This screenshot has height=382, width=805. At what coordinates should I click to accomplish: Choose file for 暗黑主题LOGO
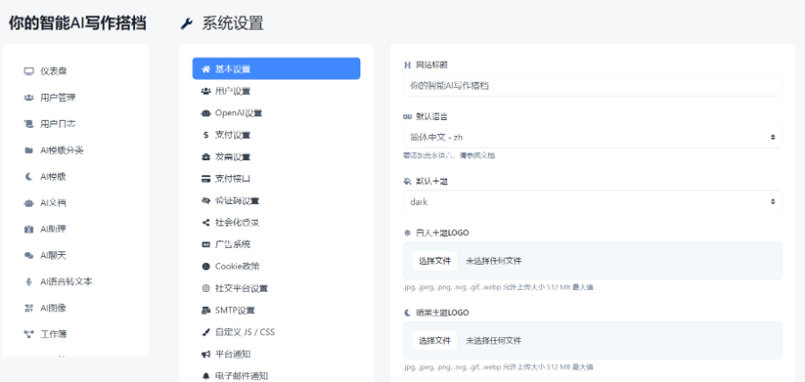point(435,341)
